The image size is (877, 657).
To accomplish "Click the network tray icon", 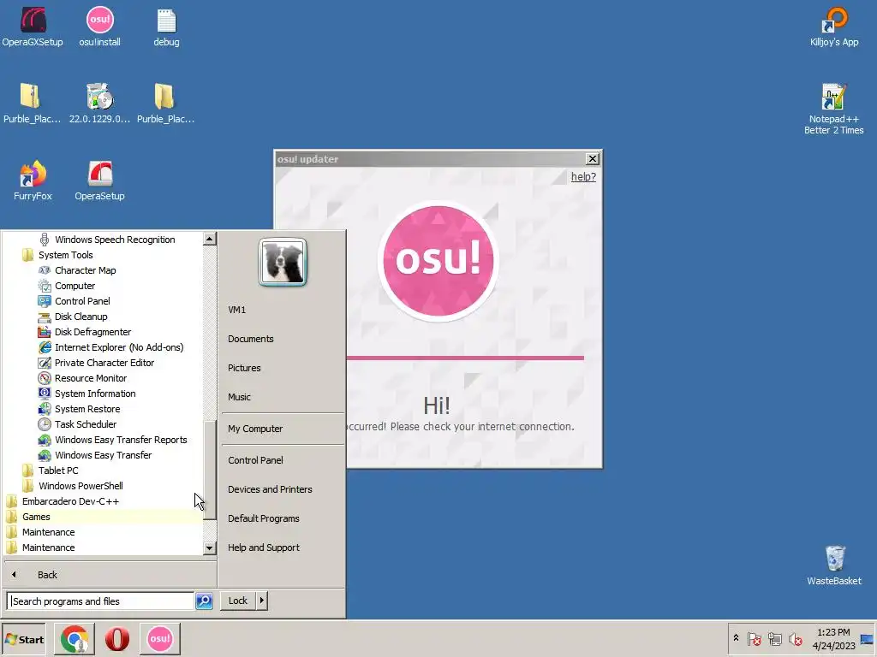I will [774, 639].
